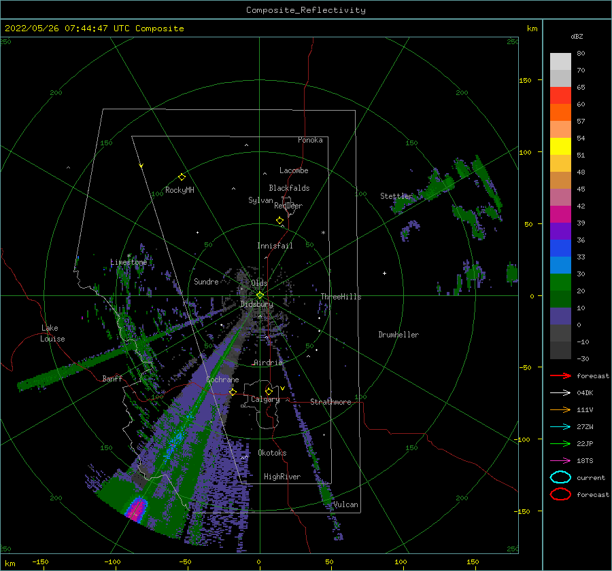Select the bright green 30 dBZ swatch
This screenshot has width=612, height=571.
pos(560,282)
